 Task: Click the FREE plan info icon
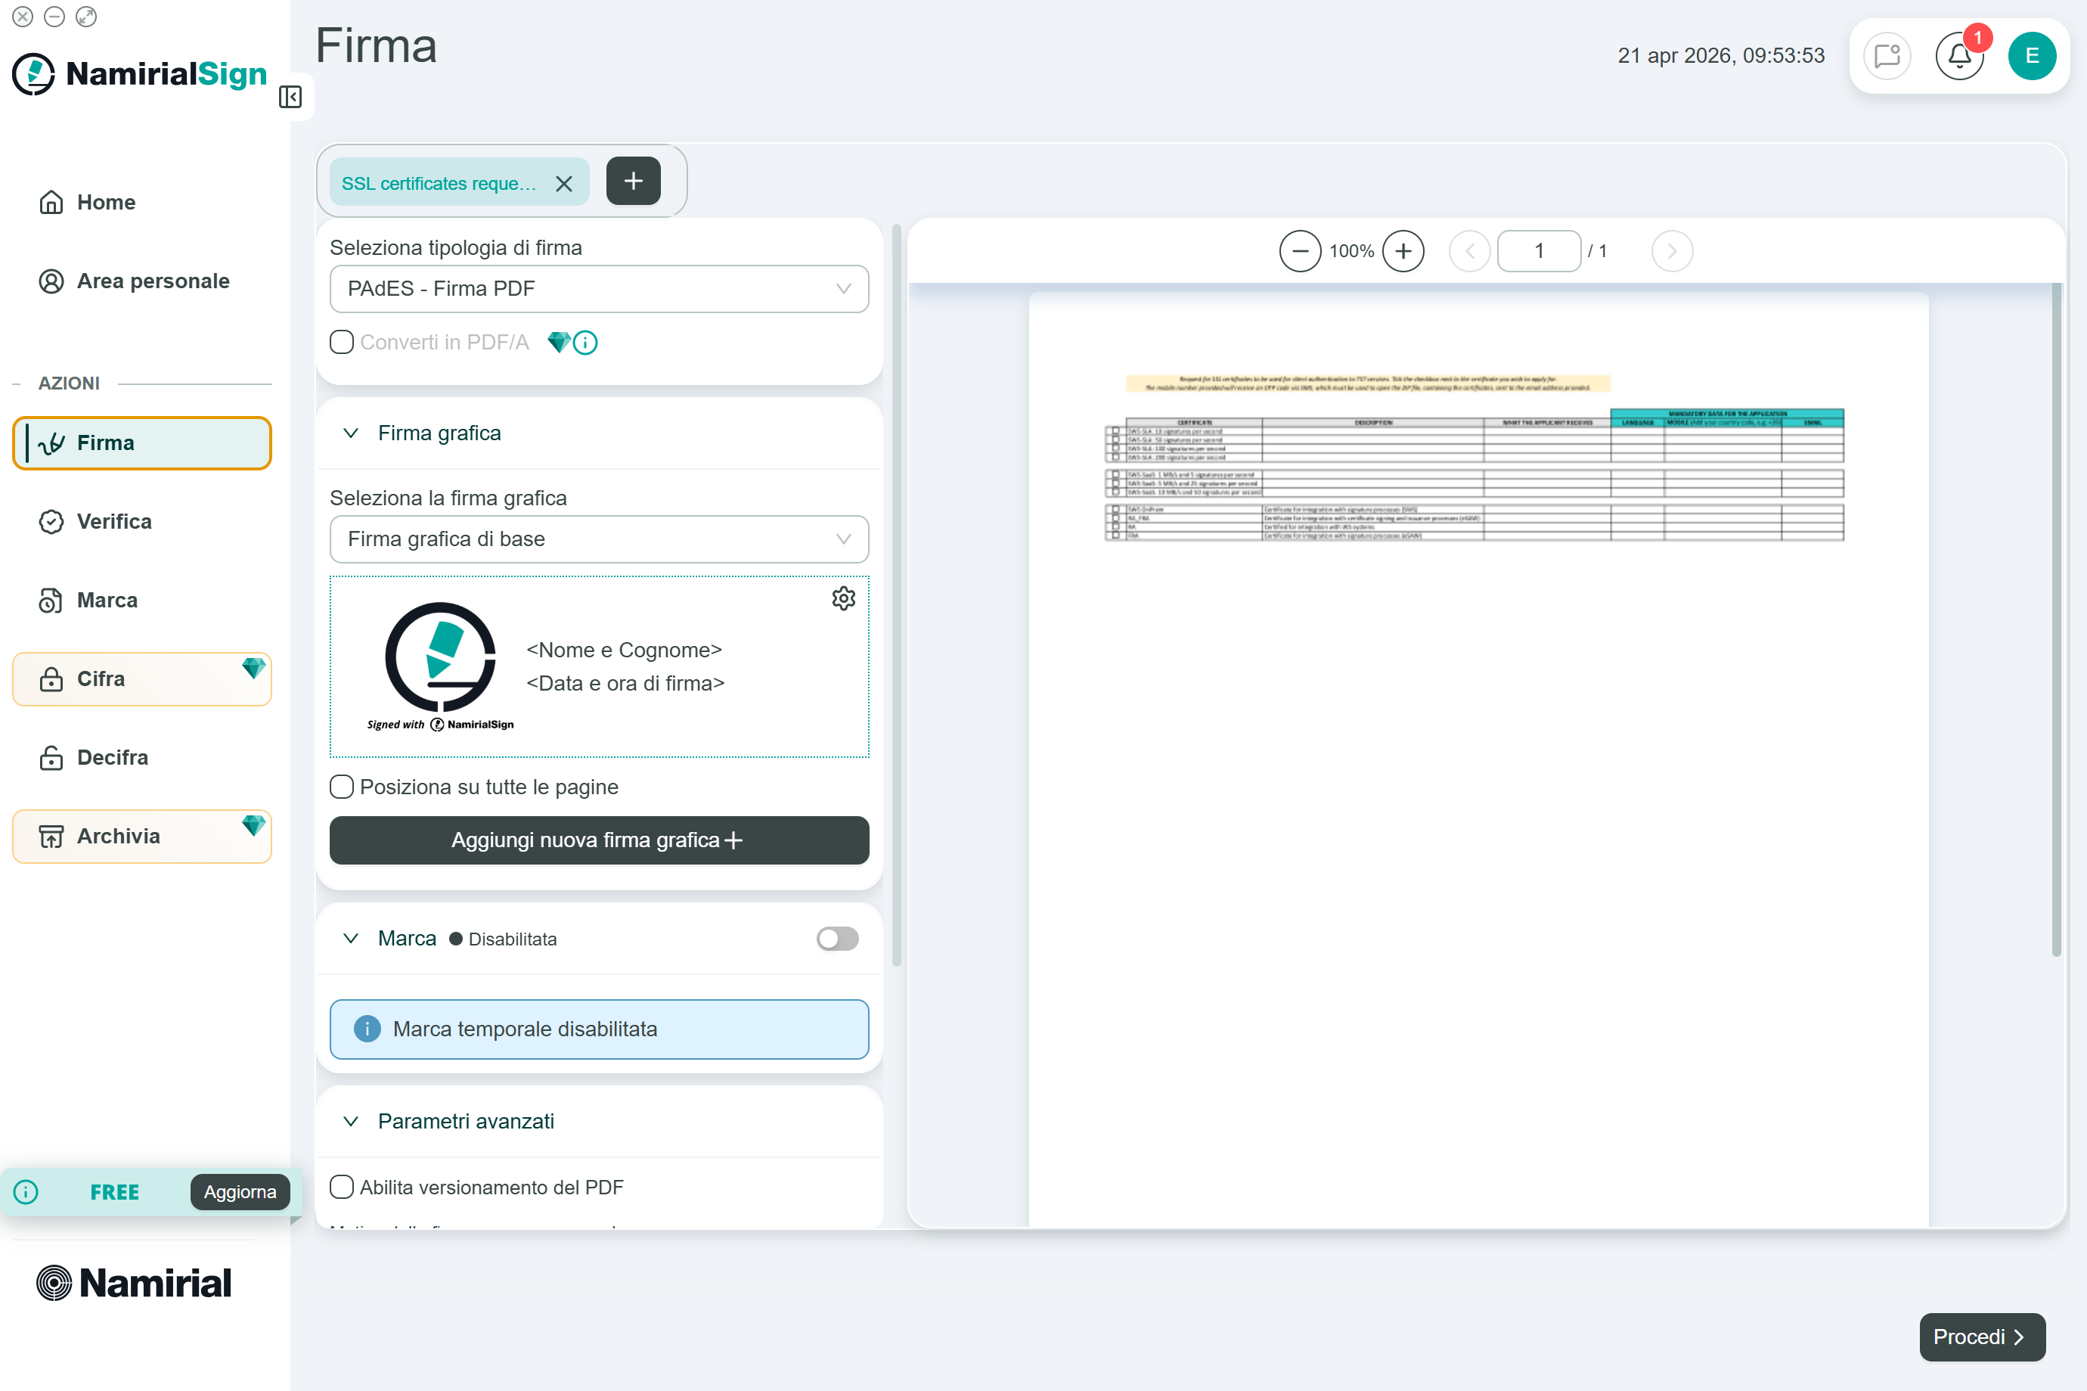[x=26, y=1191]
